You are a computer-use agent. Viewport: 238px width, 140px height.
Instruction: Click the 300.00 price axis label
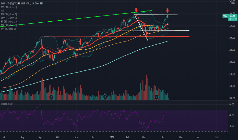click(x=232, y=38)
